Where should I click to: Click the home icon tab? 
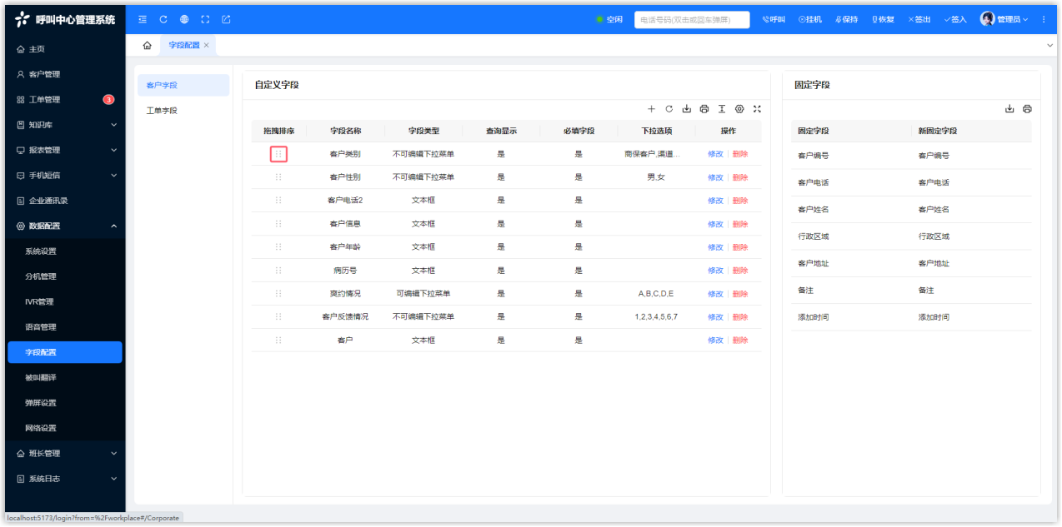tap(147, 45)
